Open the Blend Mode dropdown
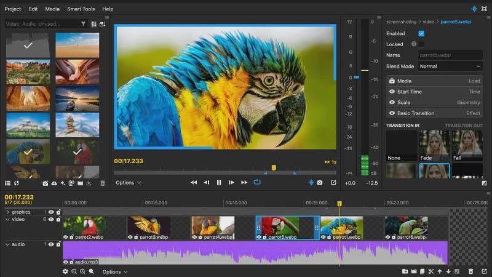 point(450,66)
